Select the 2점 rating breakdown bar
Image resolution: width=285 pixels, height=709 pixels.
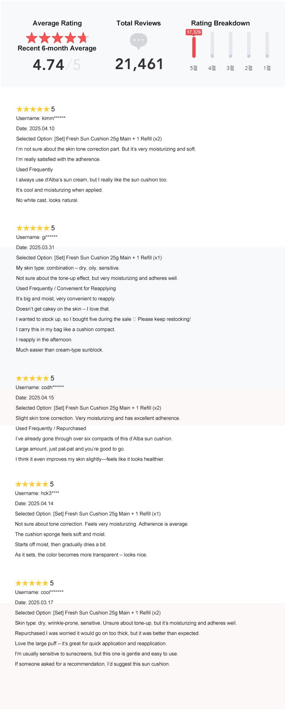(x=249, y=45)
